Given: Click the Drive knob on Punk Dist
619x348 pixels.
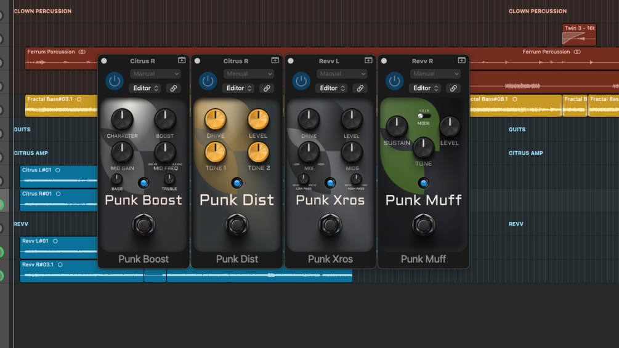Looking at the screenshot, I should (x=216, y=119).
